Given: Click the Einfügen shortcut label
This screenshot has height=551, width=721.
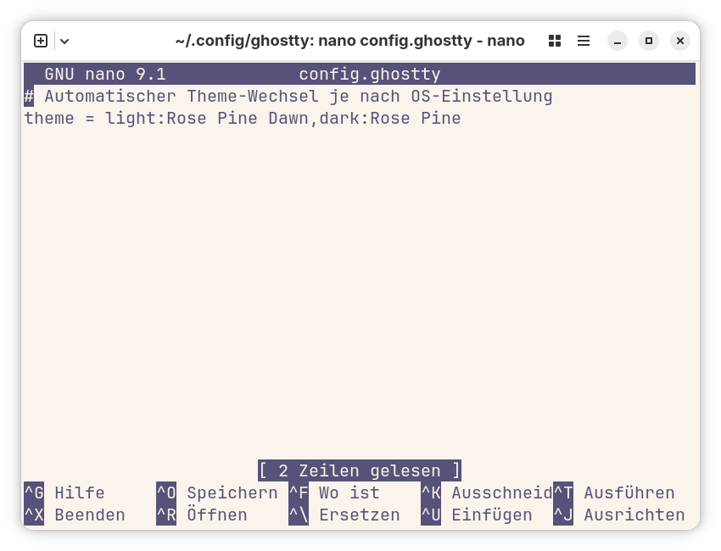Looking at the screenshot, I should (x=492, y=515).
